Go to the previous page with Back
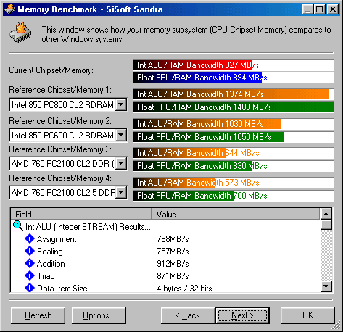This screenshot has width=343, height=332. [x=188, y=315]
